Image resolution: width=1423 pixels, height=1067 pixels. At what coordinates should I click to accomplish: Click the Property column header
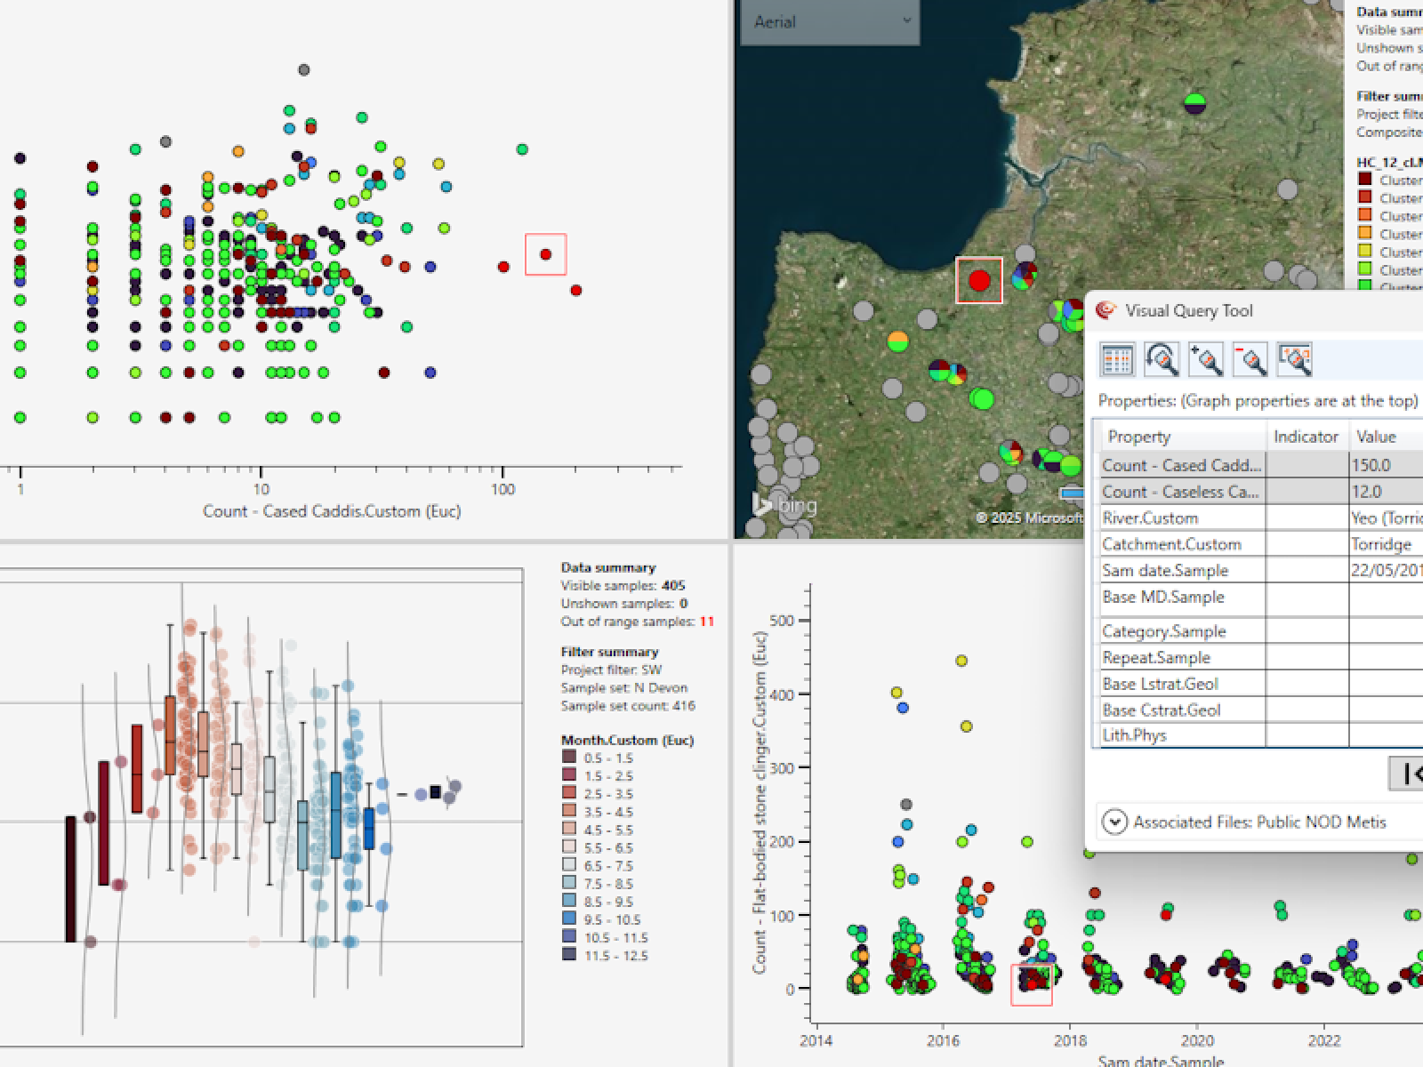pos(1138,437)
